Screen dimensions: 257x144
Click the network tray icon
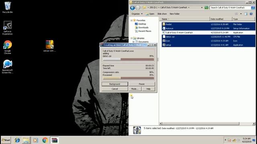click(x=234, y=140)
